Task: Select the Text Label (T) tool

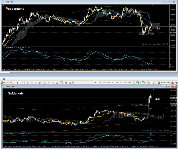Action: pyautogui.click(x=53, y=83)
